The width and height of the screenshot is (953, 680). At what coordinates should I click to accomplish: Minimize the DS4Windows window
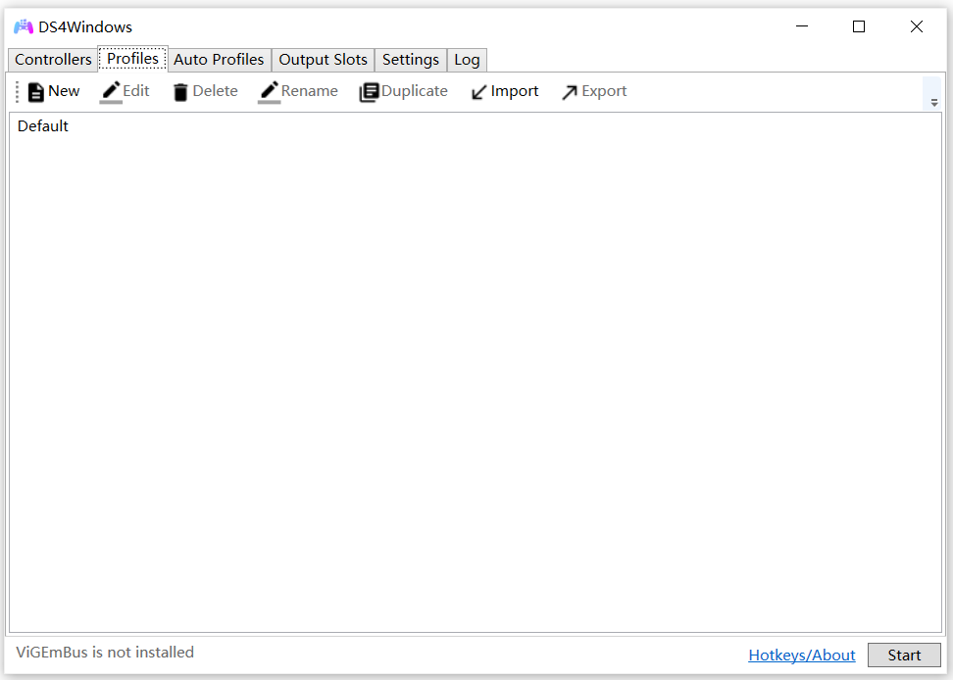coord(802,26)
